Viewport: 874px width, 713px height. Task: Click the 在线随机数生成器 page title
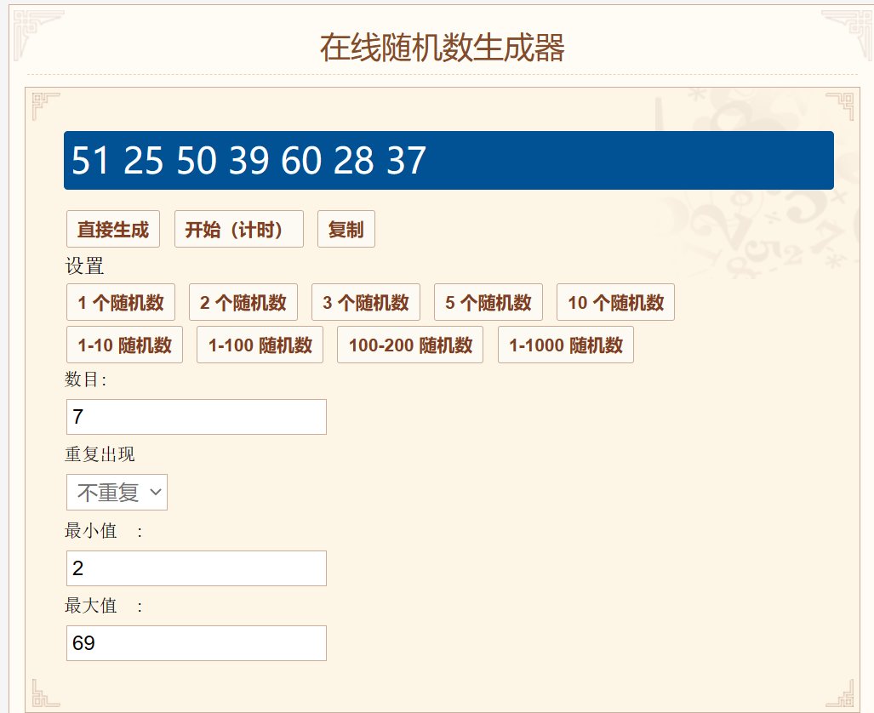click(443, 48)
